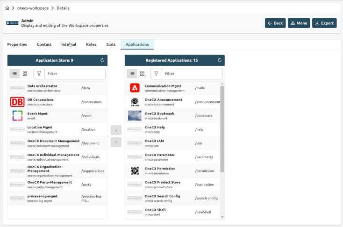Screen dimensions: 343x227
Task: Click the Export button
Action: pyautogui.click(x=324, y=23)
